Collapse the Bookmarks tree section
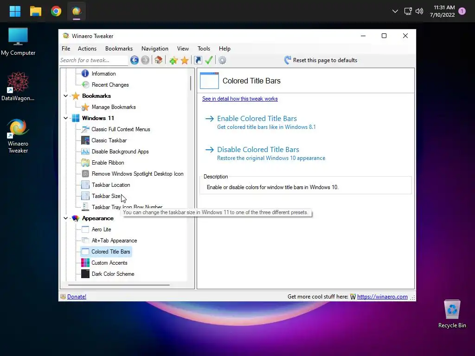 66,96
